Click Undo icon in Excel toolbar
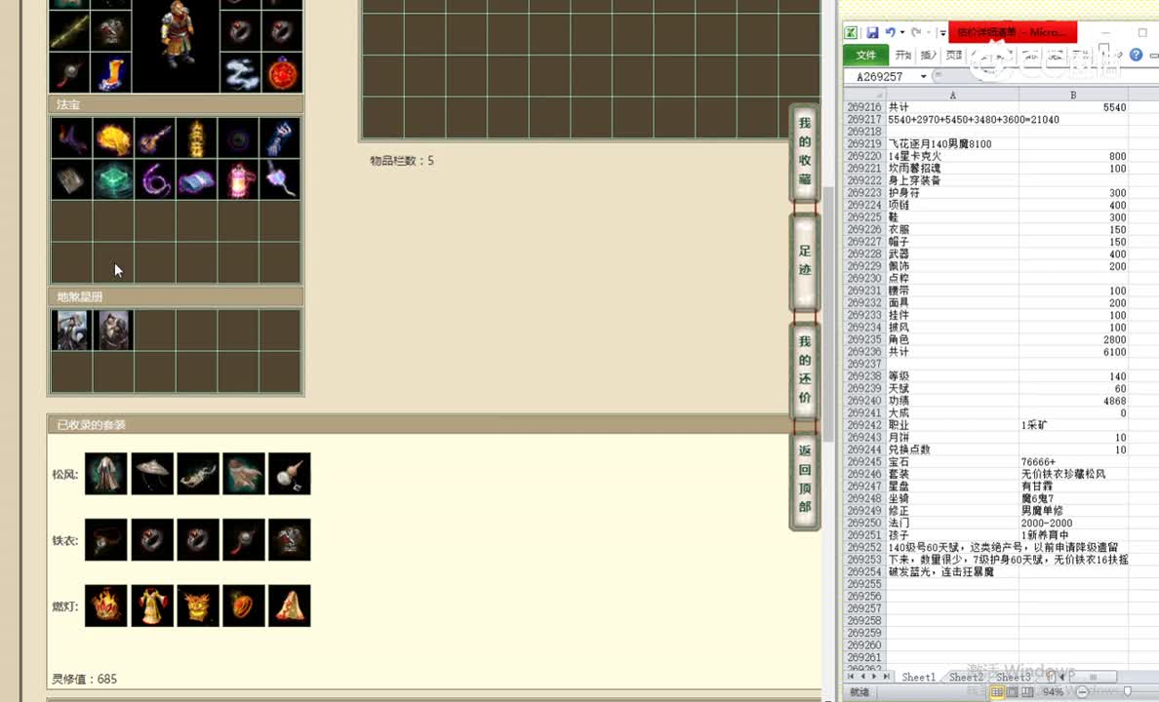 [890, 32]
